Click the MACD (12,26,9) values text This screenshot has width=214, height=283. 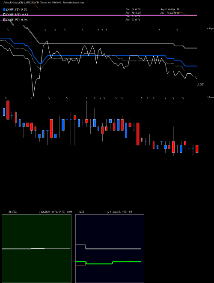pyautogui.click(x=56, y=212)
